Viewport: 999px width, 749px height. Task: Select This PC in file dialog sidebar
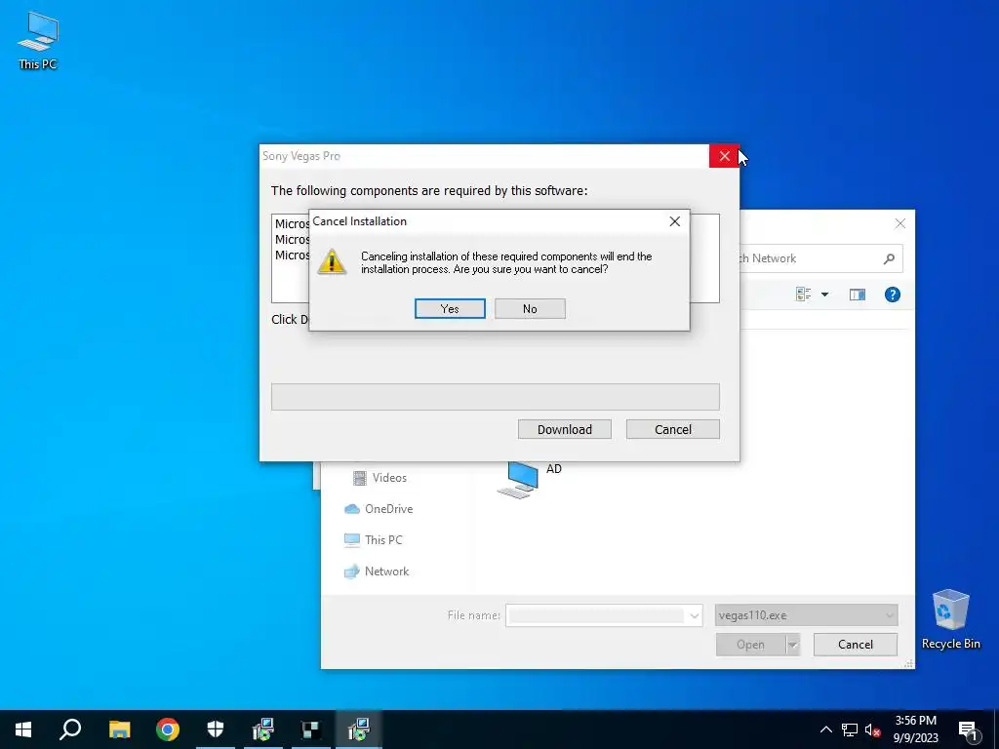pos(374,540)
